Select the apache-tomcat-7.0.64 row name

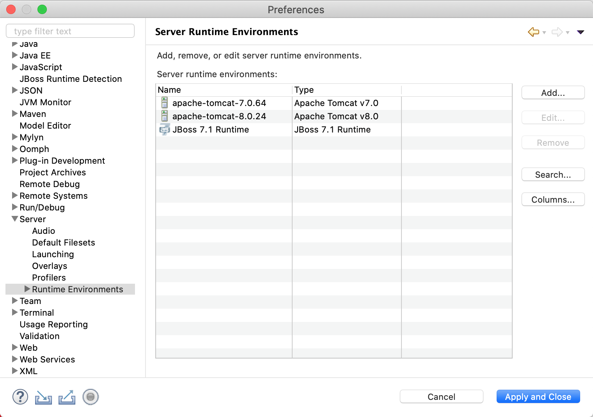click(219, 103)
